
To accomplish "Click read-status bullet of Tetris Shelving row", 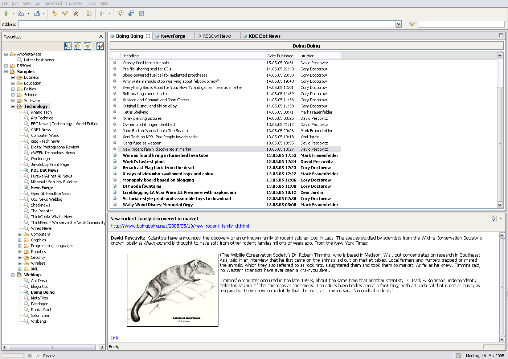I will 115,112.
